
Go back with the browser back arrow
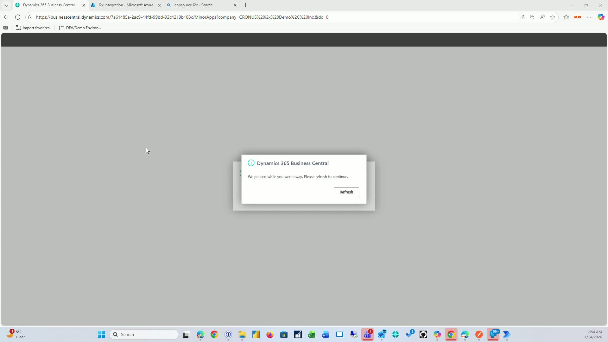pyautogui.click(x=6, y=17)
